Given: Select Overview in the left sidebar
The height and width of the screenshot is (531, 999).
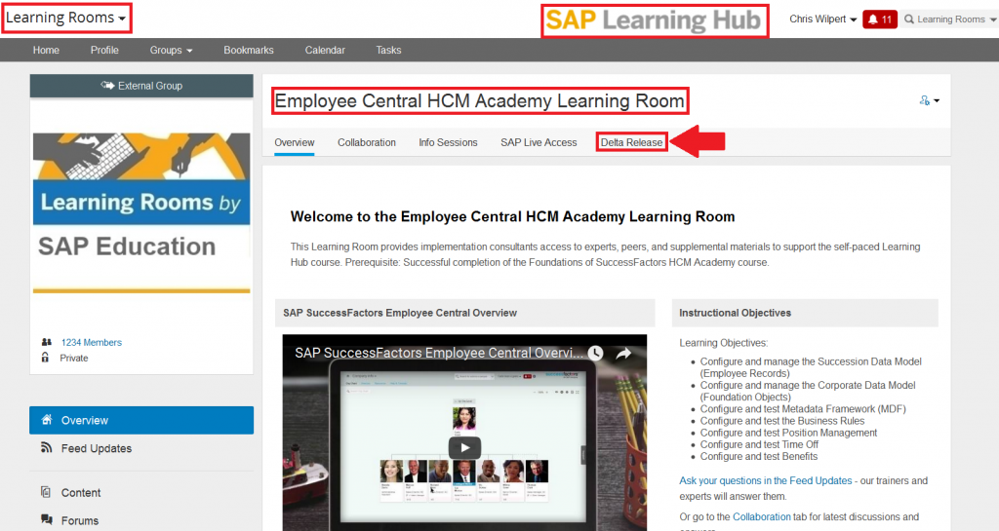Looking at the screenshot, I should click(141, 420).
